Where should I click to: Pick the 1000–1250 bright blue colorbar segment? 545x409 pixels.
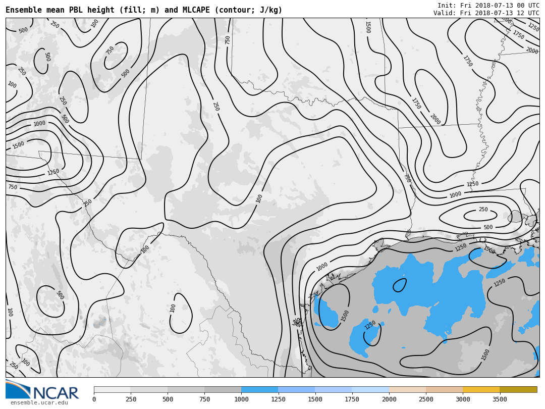pos(259,389)
